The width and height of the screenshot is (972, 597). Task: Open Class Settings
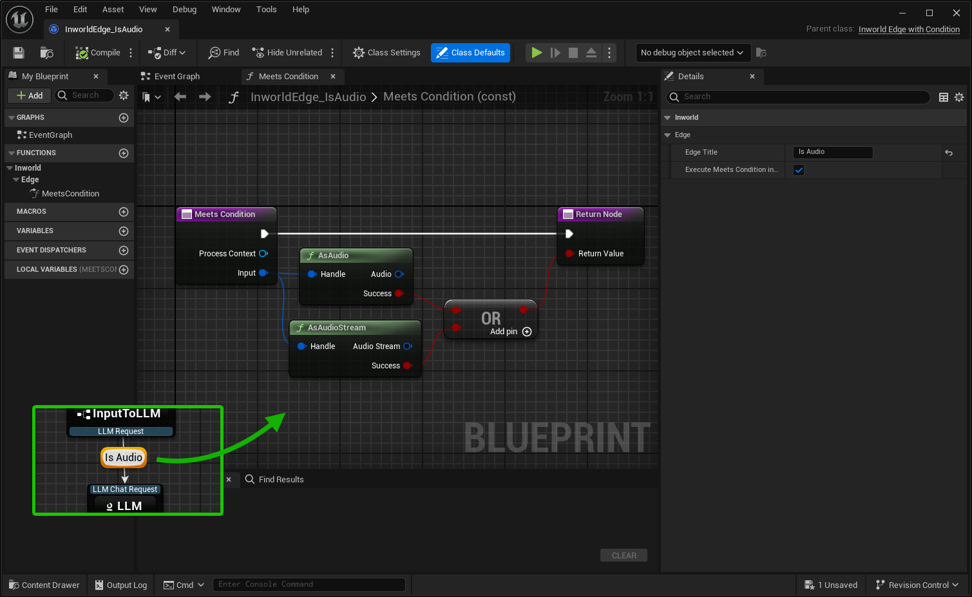(x=386, y=53)
